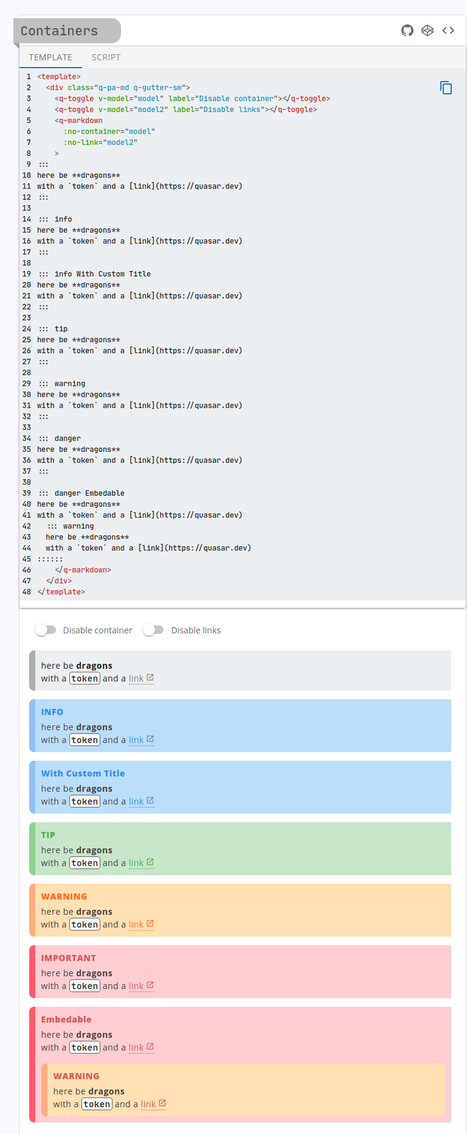Open example in CodePen icon
Image resolution: width=467 pixels, height=1134 pixels.
(427, 30)
